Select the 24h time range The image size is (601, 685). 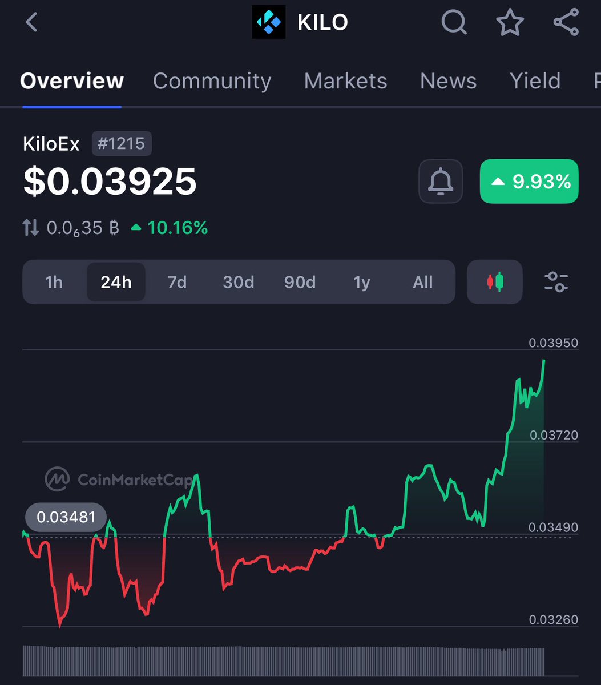click(x=116, y=282)
